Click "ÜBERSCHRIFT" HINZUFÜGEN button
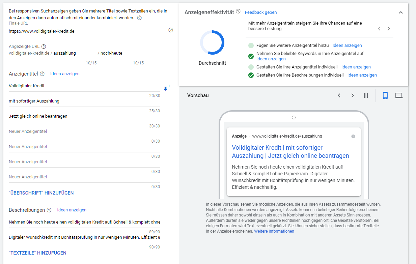The height and width of the screenshot is (264, 416). tap(41, 193)
